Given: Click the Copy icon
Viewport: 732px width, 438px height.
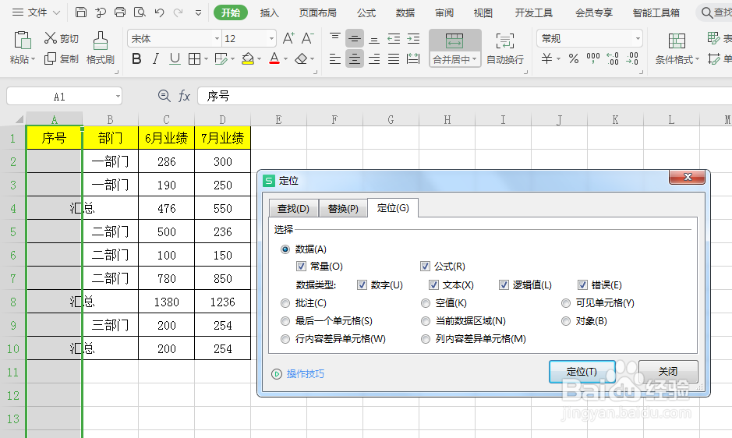Looking at the screenshot, I should pyautogui.click(x=50, y=58).
